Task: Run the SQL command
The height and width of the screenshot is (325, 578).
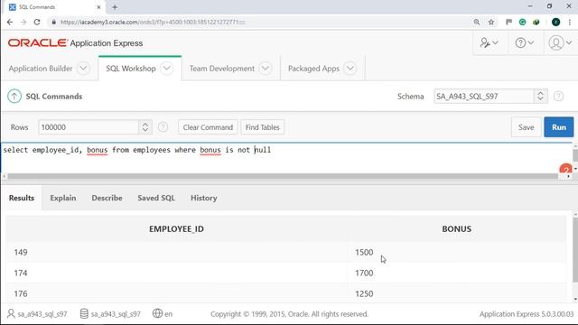Action: 559,127
